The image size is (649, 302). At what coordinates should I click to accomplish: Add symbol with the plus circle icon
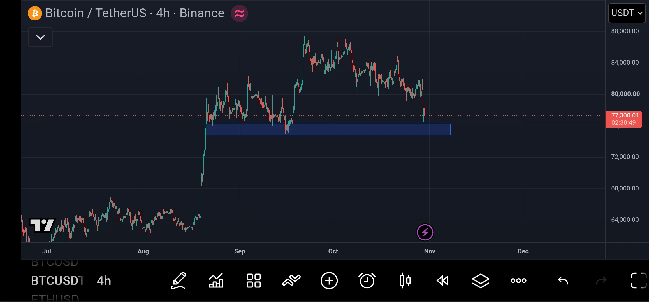click(x=329, y=280)
